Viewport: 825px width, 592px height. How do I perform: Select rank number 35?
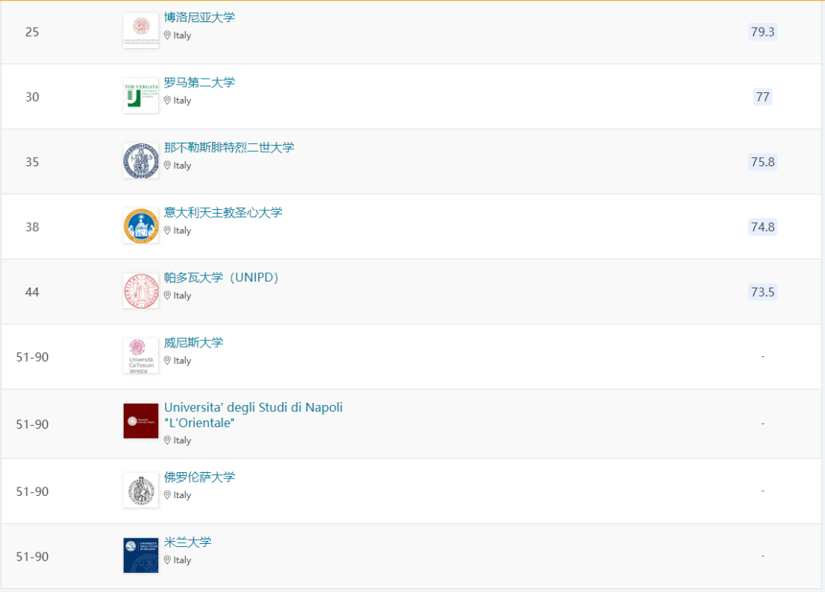[x=32, y=162]
